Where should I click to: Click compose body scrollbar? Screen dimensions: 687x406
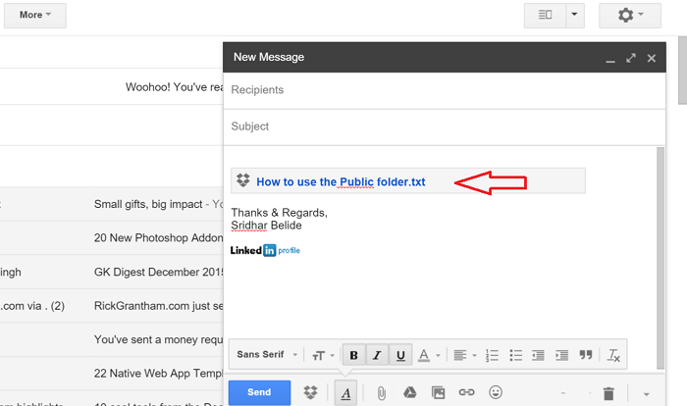click(661, 258)
